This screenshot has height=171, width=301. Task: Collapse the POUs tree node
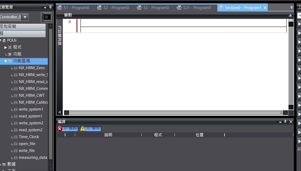pos(1,40)
